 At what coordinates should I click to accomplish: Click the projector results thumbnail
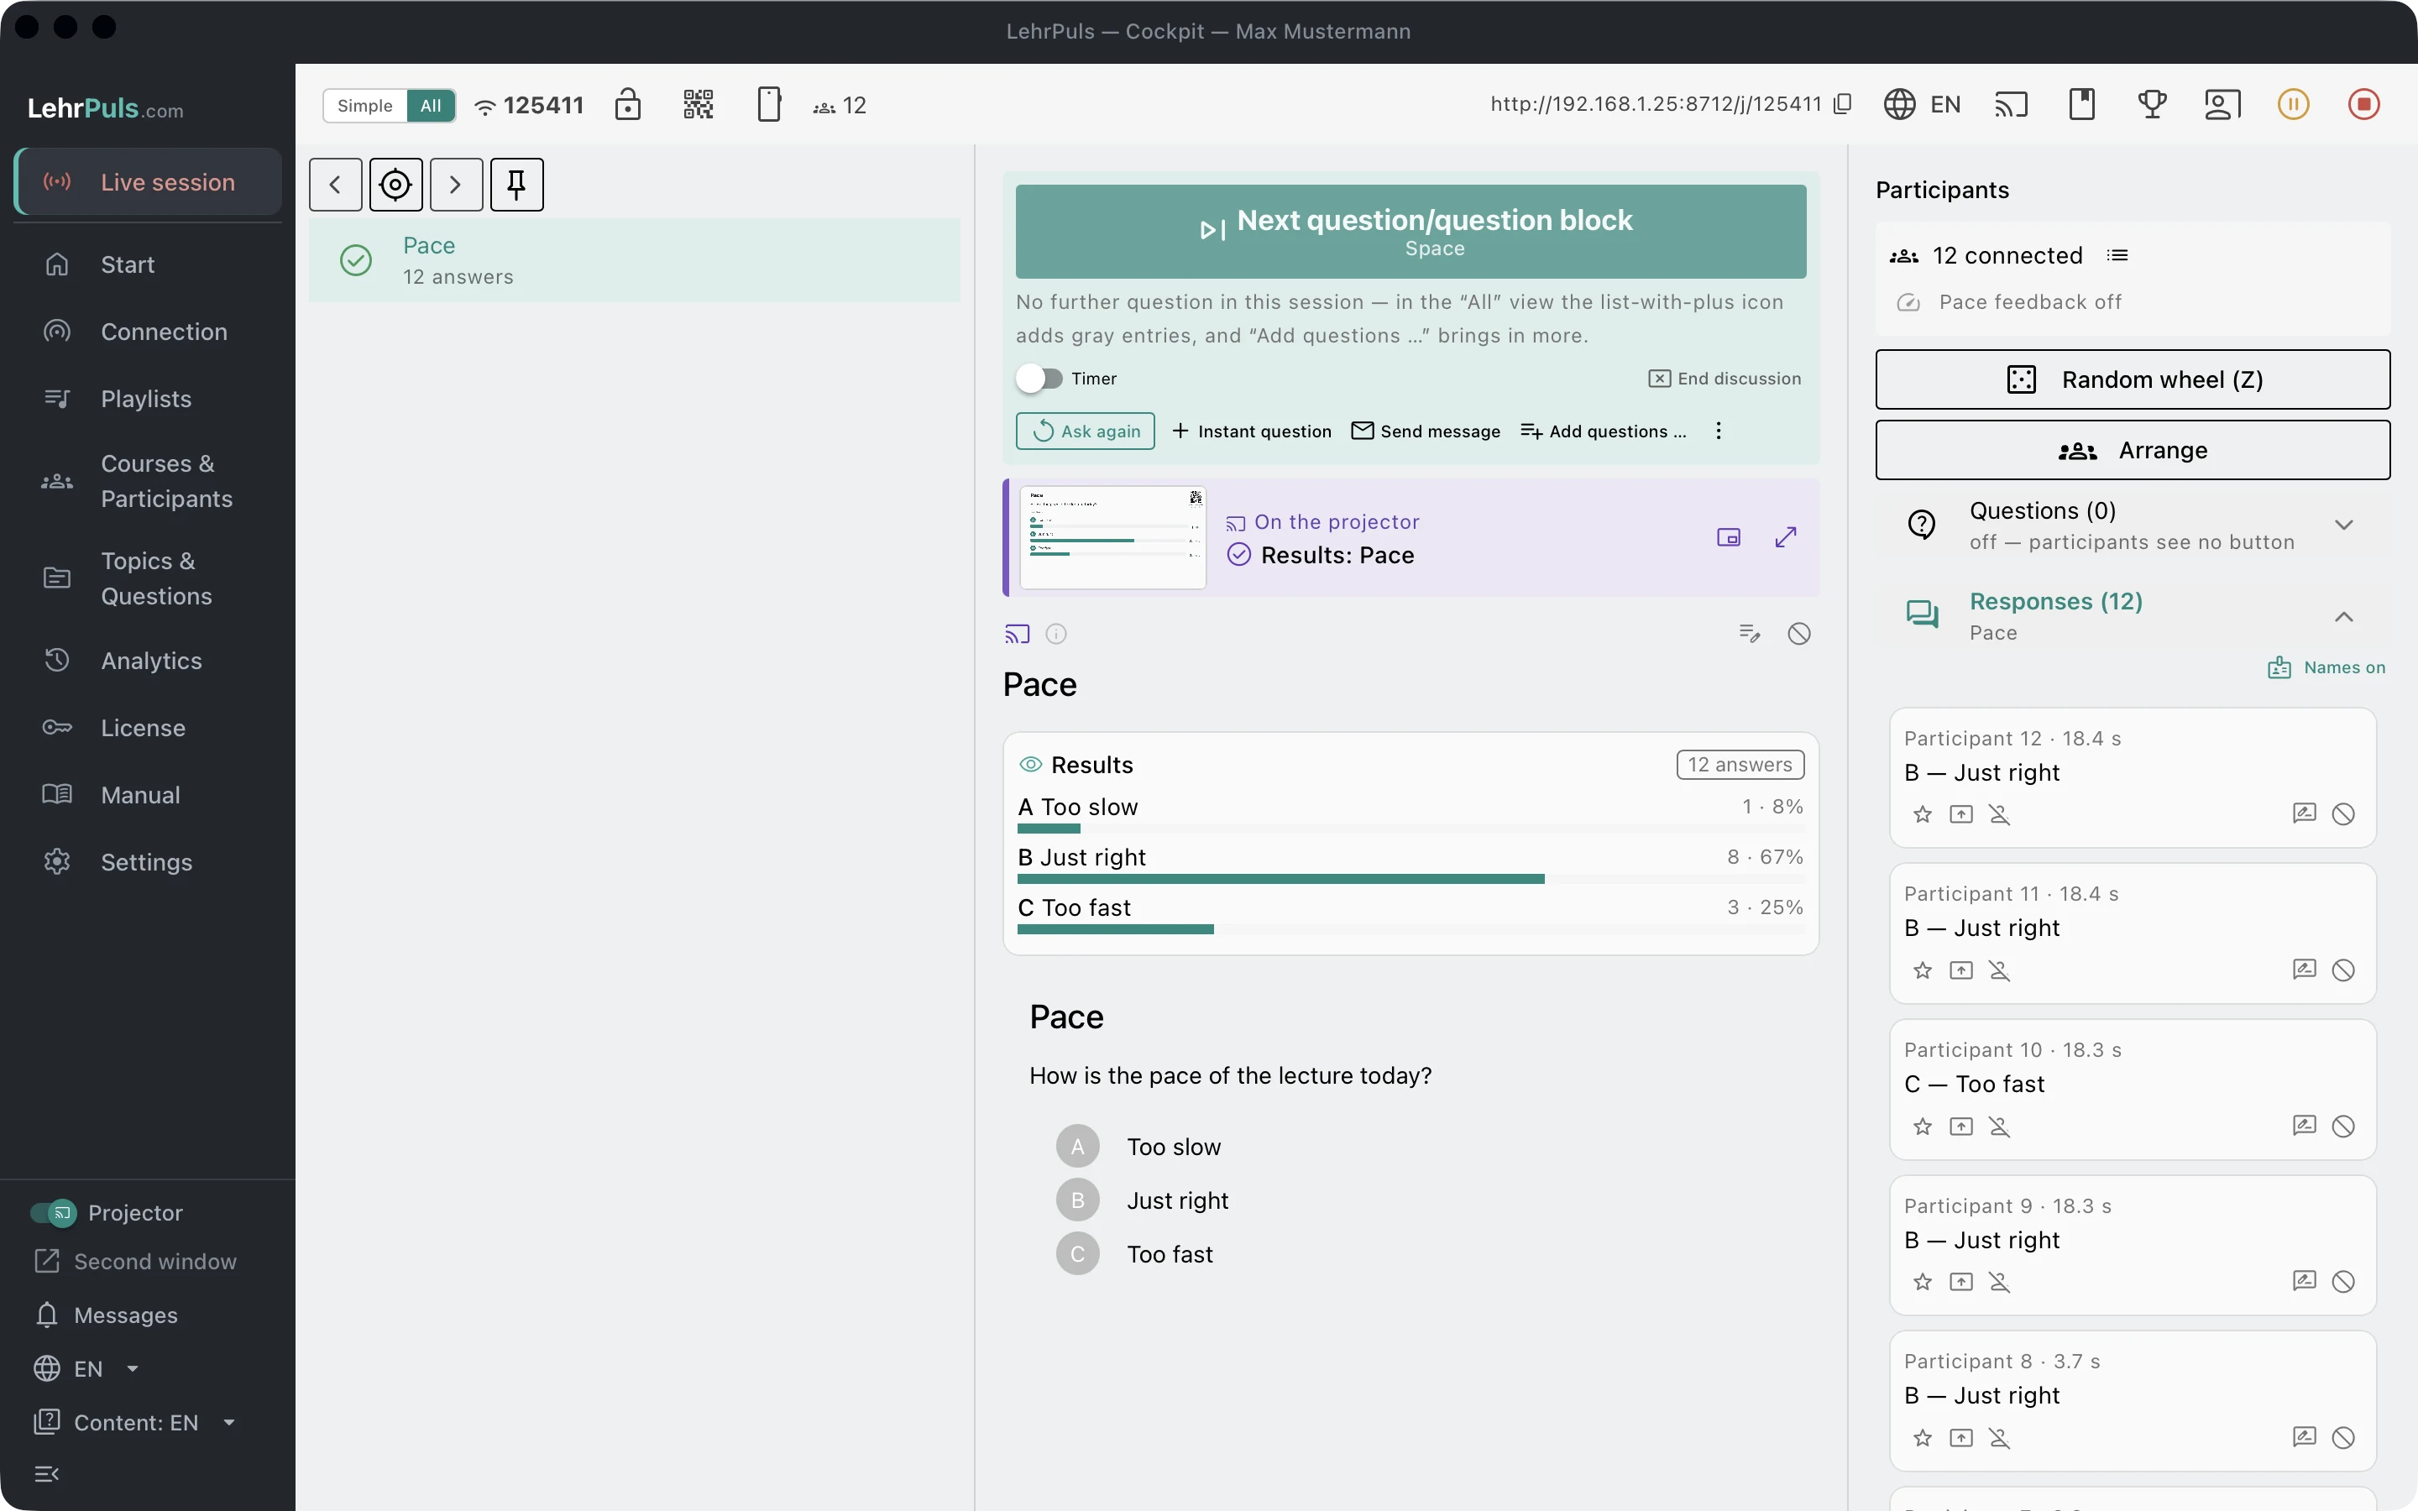click(1113, 537)
